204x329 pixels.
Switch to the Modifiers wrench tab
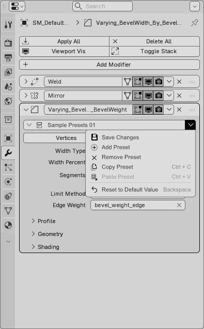point(8,153)
